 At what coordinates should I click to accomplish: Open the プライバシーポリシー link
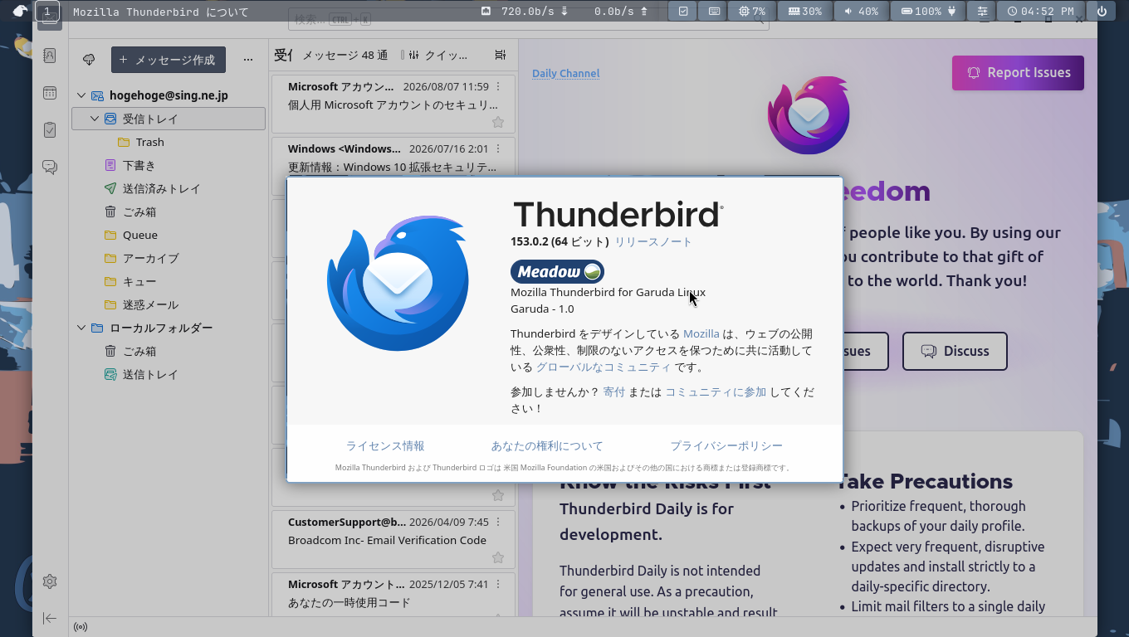(x=726, y=445)
